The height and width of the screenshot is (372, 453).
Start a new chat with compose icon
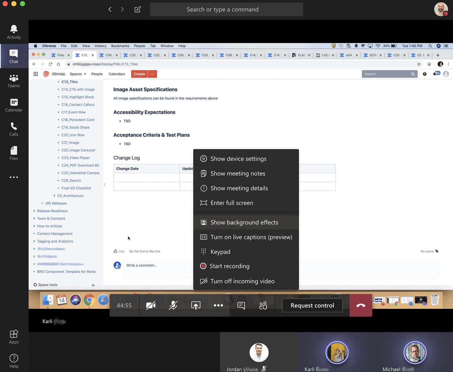(x=138, y=9)
